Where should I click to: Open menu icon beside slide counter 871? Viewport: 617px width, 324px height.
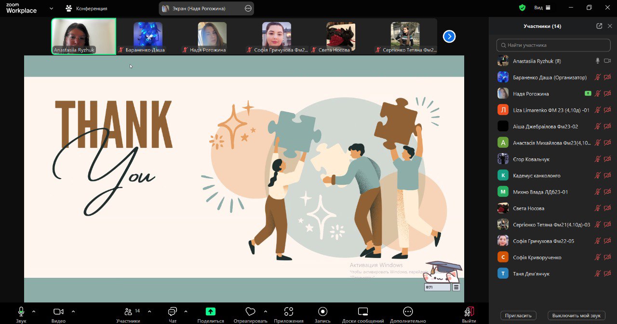click(456, 287)
